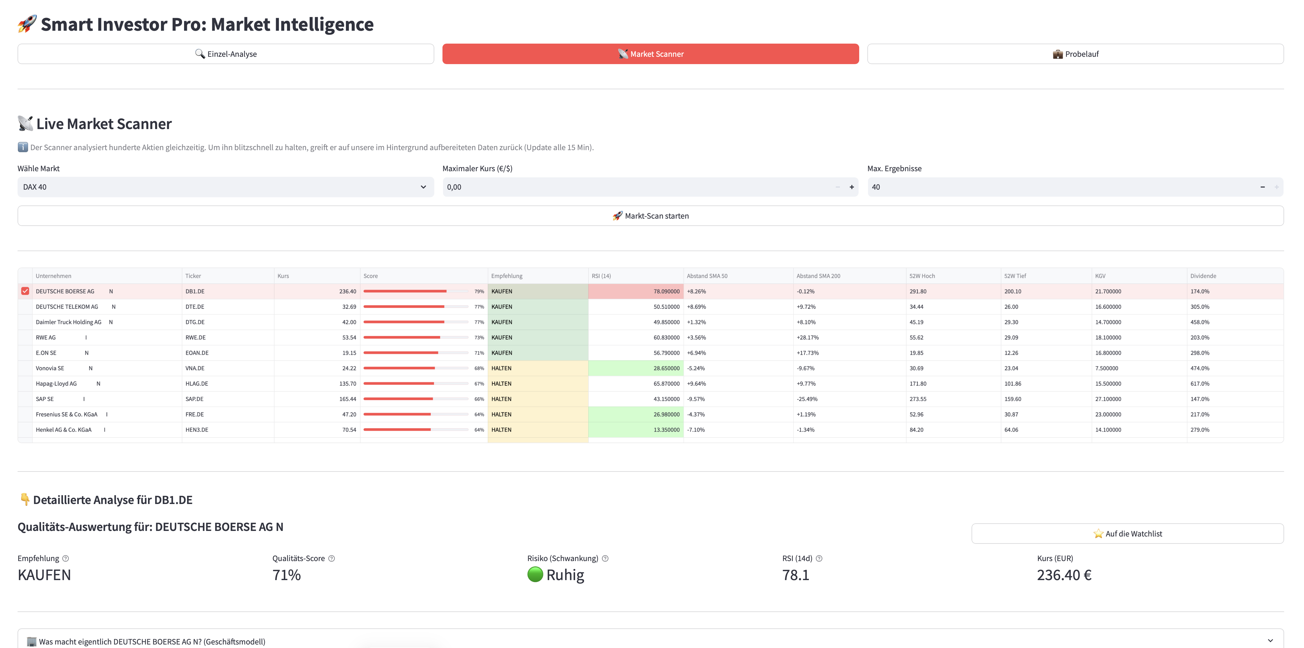Increase Maximaler Kurs with the plus button
1304x648 pixels.
pos(852,187)
